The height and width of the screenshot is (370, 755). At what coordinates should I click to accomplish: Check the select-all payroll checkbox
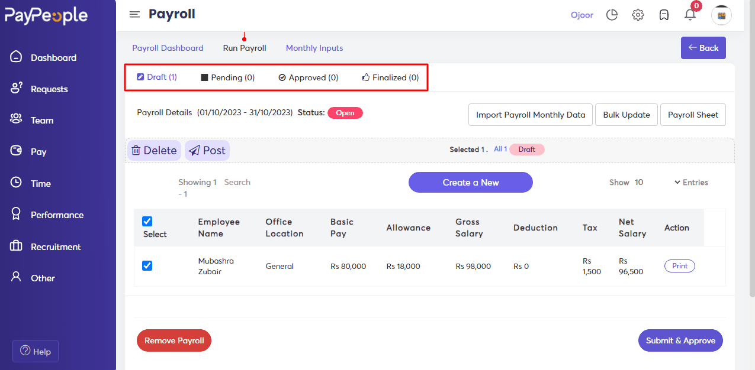[147, 221]
